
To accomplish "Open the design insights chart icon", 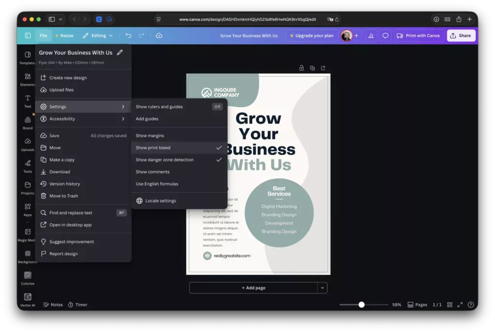I will [370, 35].
